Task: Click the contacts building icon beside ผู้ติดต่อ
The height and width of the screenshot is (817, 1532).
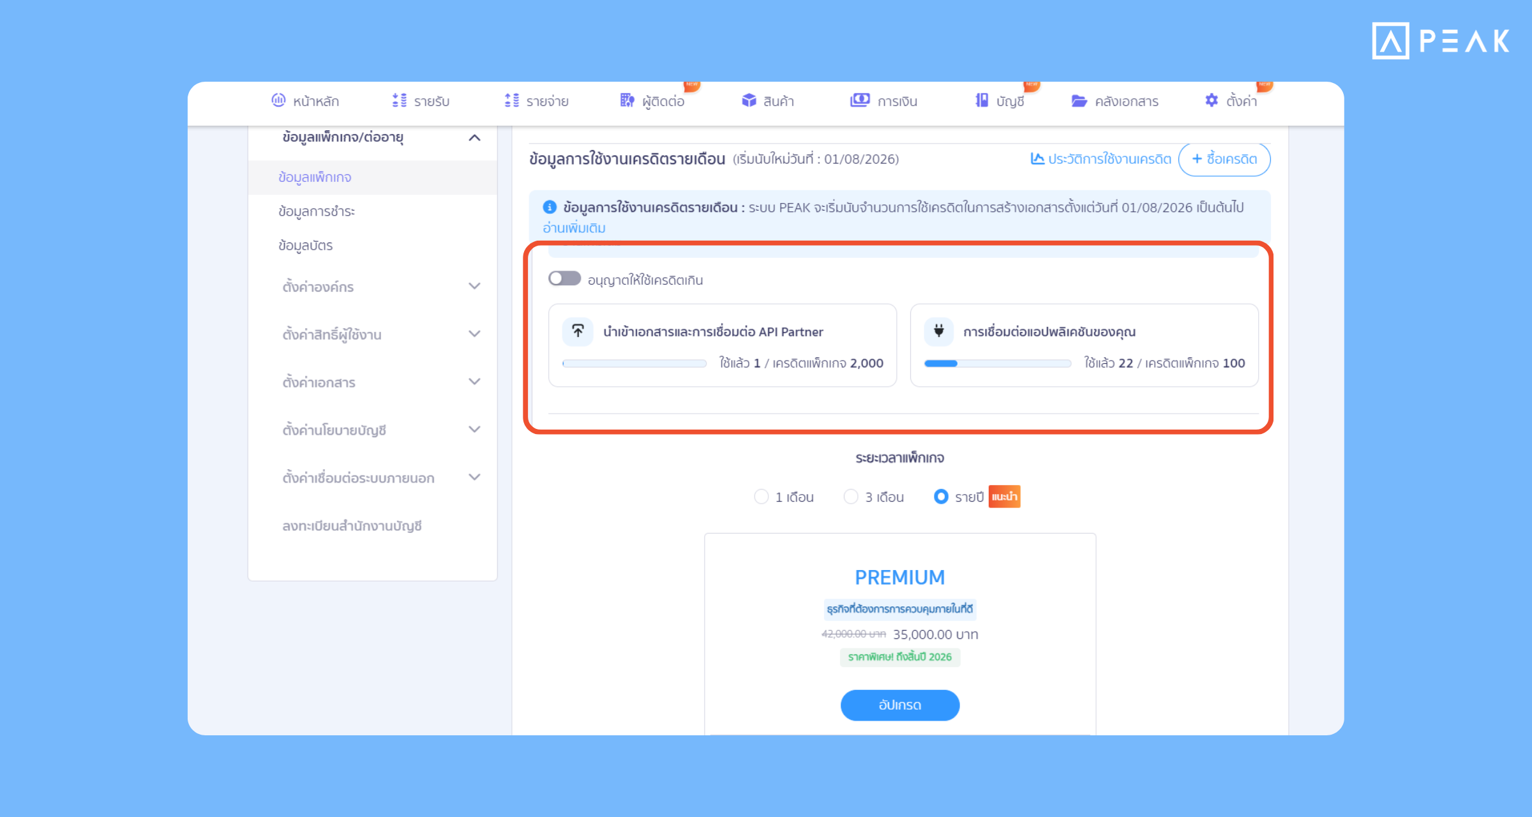Action: 627,100
